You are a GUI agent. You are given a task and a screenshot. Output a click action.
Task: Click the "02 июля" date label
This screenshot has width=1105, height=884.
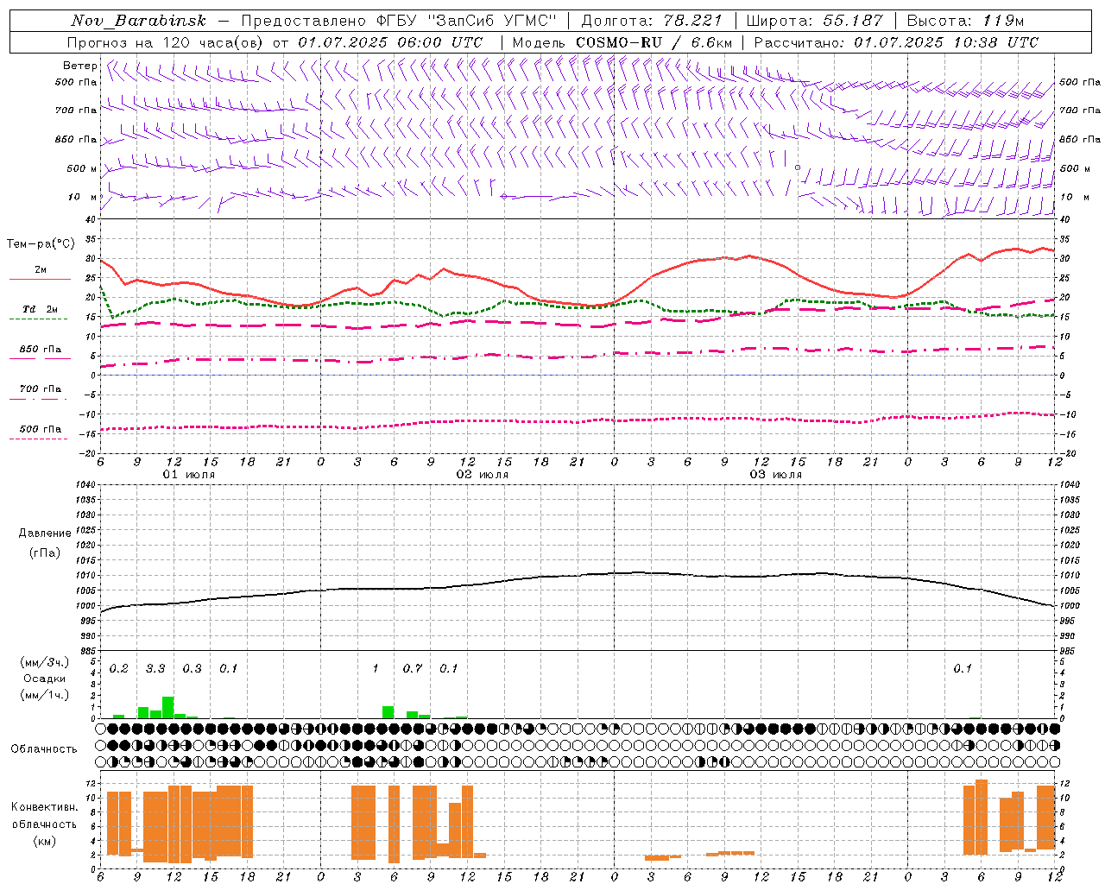(483, 475)
